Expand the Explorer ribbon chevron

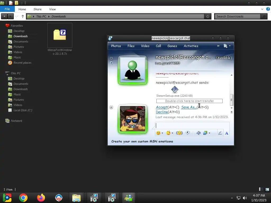coord(262,9)
